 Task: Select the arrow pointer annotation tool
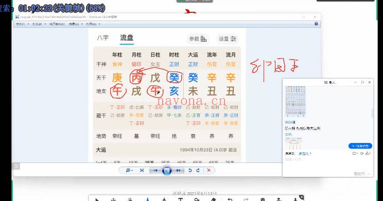click(x=97, y=199)
